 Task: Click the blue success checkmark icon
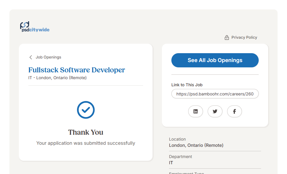[86, 110]
